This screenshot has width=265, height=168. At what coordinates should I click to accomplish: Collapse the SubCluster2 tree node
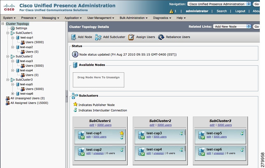coord(8,56)
